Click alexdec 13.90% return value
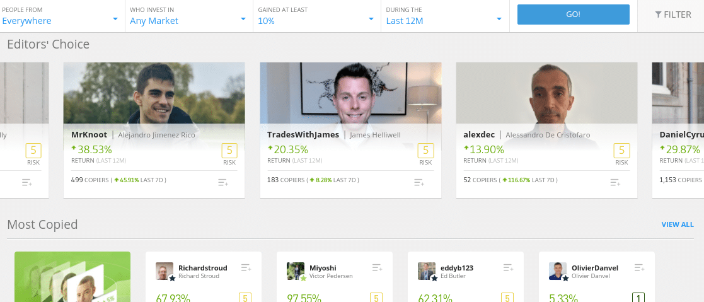This screenshot has width=704, height=302. 484,149
